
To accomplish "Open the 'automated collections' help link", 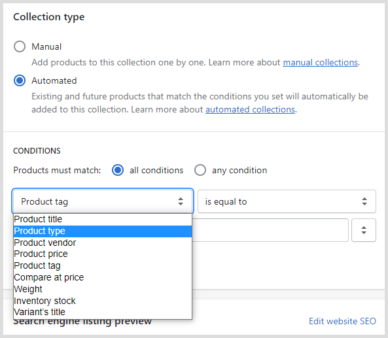I will pos(250,109).
